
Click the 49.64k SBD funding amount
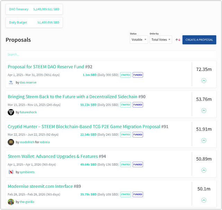click(x=88, y=164)
